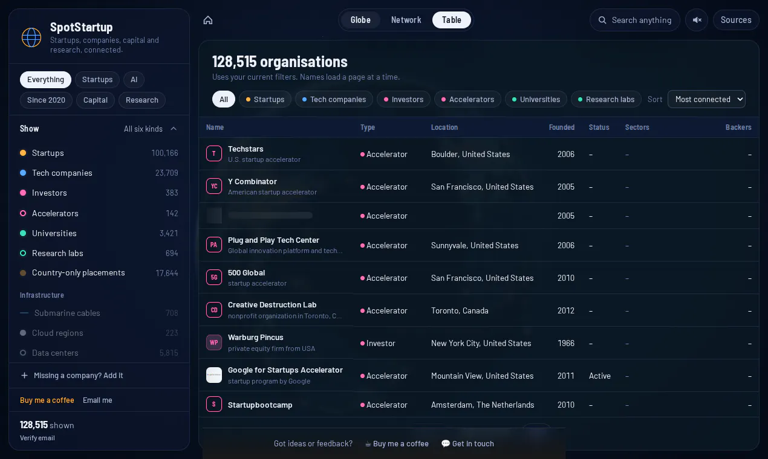Toggle Data centers infrastructure layer
Viewport: 768px width, 459px height.
pyautogui.click(x=99, y=353)
